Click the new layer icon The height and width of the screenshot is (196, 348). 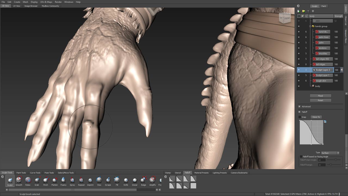tap(299, 11)
